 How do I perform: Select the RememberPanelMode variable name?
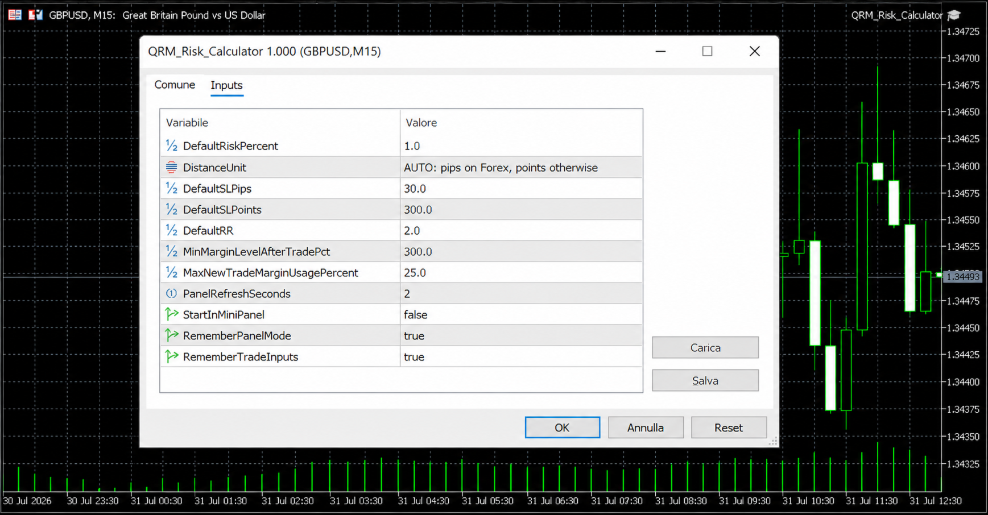(x=237, y=336)
